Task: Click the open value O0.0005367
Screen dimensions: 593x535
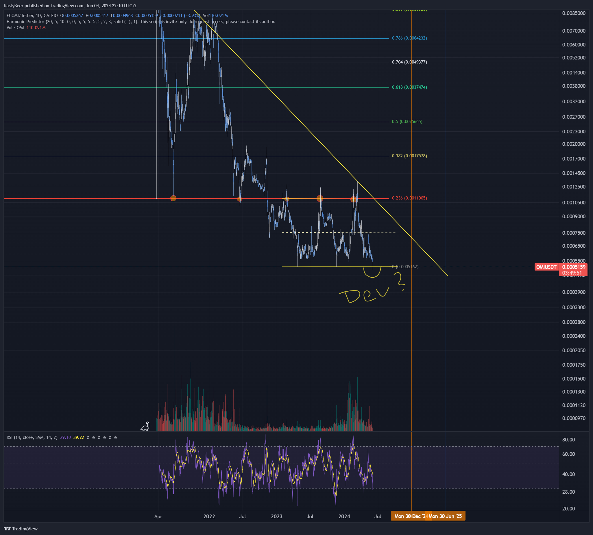Action: tap(72, 16)
